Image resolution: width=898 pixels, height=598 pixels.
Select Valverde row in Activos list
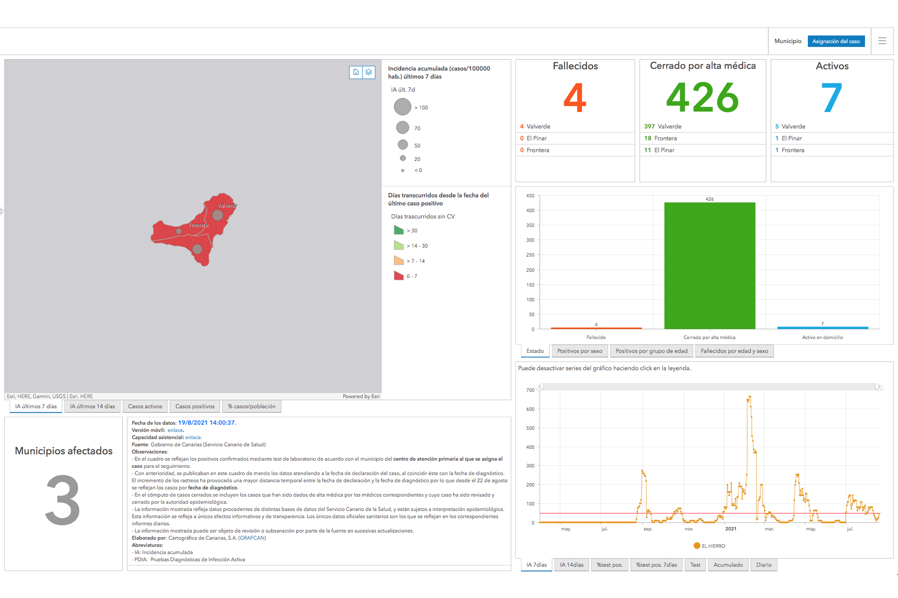pos(793,127)
